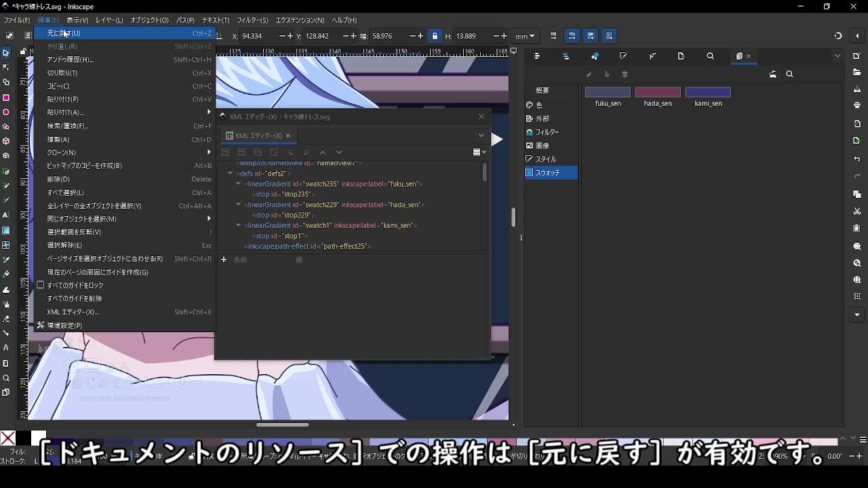This screenshot has width=868, height=488.
Task: Open Preferences (環境設定) menu entry
Action: [124, 325]
